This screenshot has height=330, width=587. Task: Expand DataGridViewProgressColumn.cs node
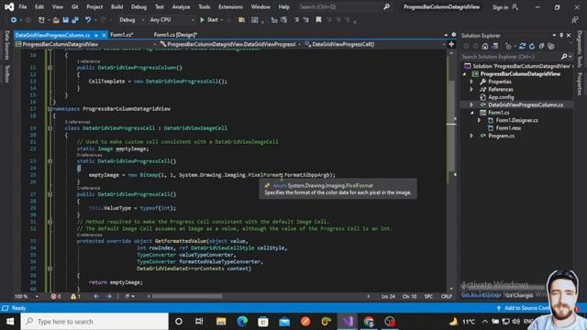tap(471, 104)
